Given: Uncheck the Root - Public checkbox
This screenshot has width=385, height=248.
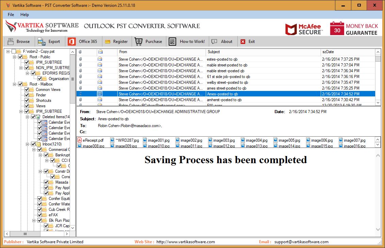Looking at the screenshot, I should click(20, 57).
